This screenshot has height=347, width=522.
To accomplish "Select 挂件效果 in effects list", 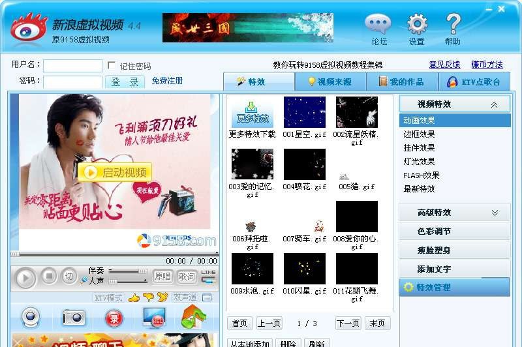I will (x=419, y=147).
